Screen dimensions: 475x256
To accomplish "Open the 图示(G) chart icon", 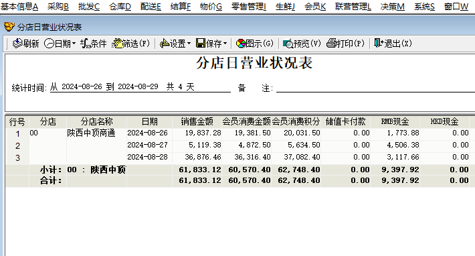I will 241,44.
